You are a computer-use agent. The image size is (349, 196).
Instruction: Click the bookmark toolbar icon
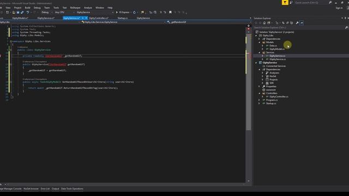tap(170, 12)
